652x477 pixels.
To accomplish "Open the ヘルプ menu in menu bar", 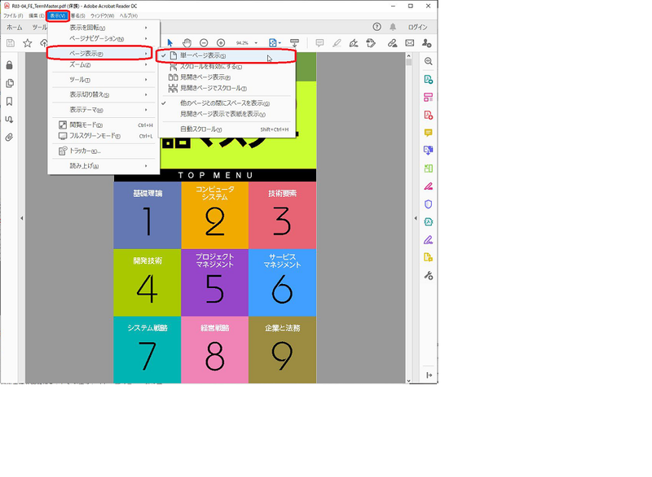I will [x=129, y=15].
